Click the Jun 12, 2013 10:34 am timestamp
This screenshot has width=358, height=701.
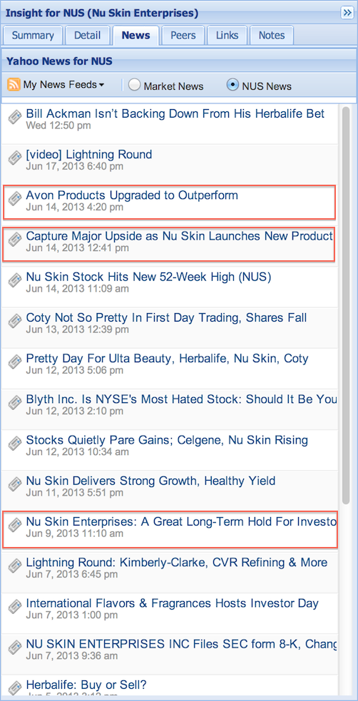point(77,452)
